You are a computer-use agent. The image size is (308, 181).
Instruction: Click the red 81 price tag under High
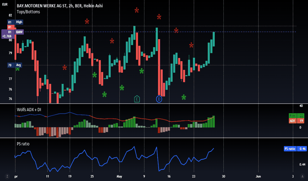[11, 27]
